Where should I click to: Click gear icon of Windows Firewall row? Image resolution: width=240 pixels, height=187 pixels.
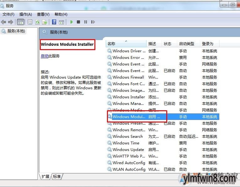[109, 77]
